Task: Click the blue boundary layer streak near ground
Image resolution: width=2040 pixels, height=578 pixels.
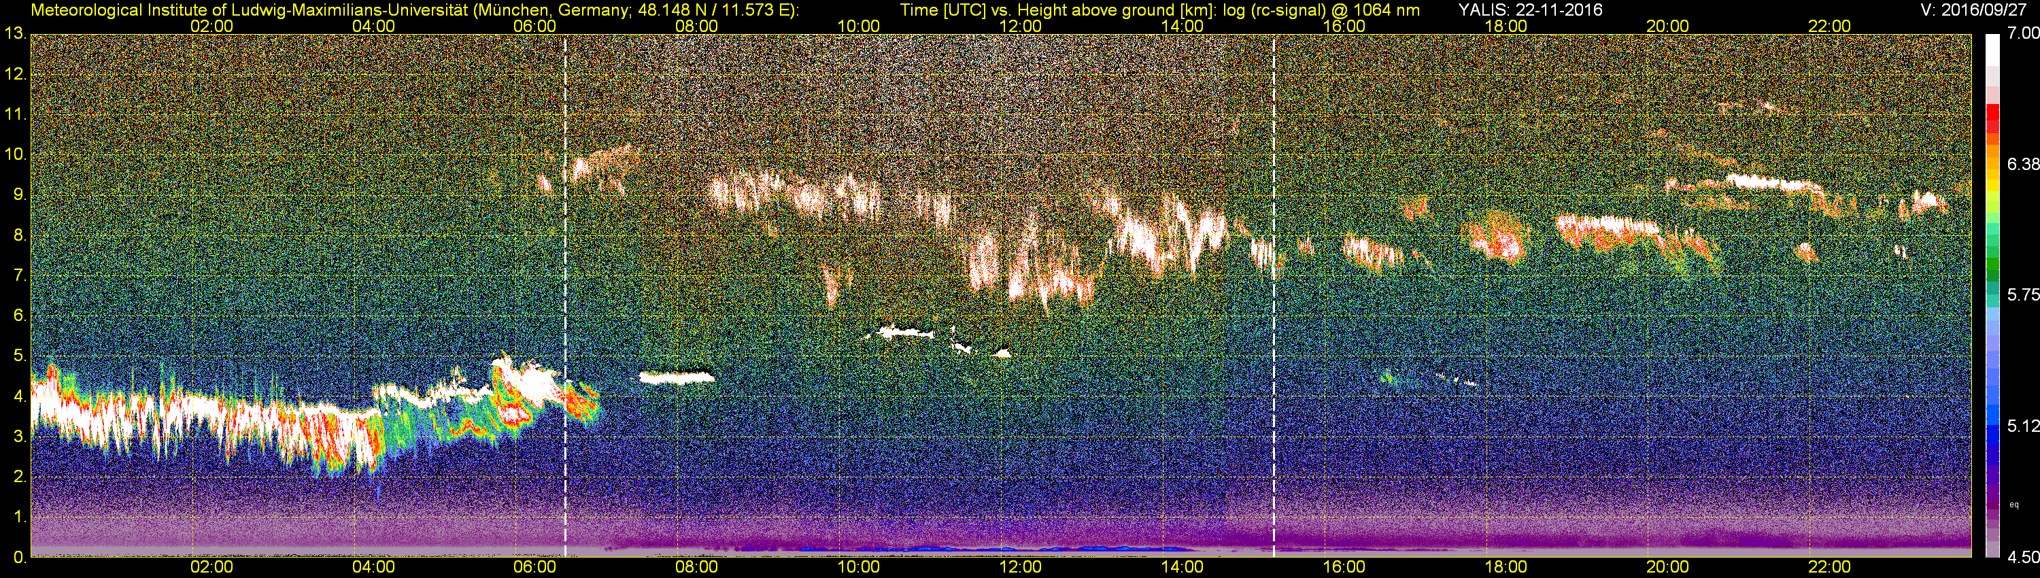Action: point(990,548)
